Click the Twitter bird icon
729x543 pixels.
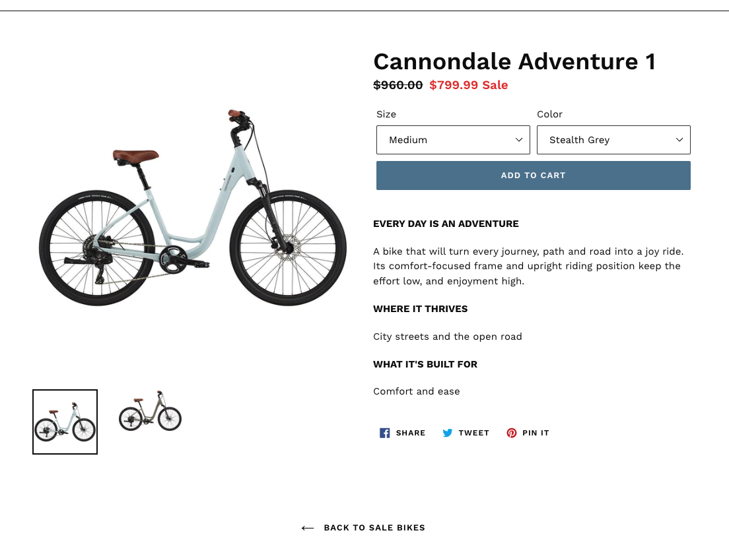[x=448, y=433]
